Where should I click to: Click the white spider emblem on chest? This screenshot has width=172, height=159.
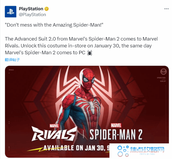pos(91,104)
